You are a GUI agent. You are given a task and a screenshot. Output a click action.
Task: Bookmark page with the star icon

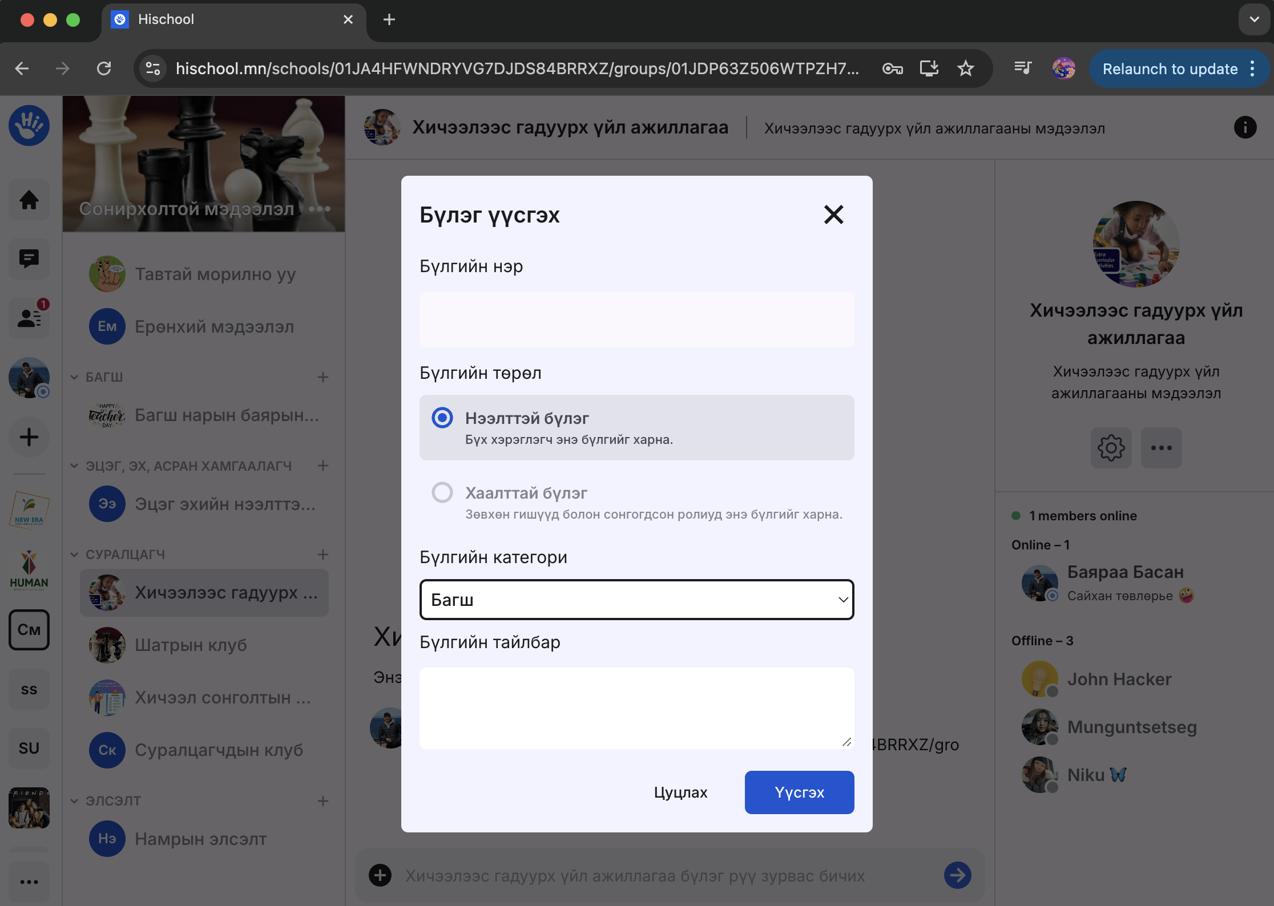click(x=965, y=68)
